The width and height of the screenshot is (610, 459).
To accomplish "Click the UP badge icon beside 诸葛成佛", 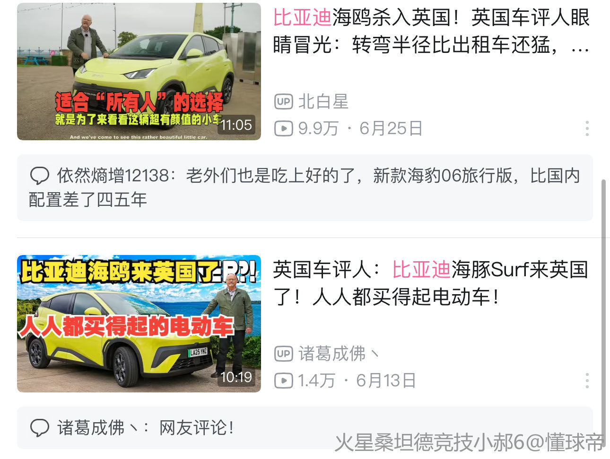I will pyautogui.click(x=283, y=353).
